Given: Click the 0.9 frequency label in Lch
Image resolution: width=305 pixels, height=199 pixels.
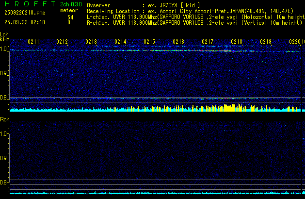Looking at the screenshot, I should click(4, 73).
